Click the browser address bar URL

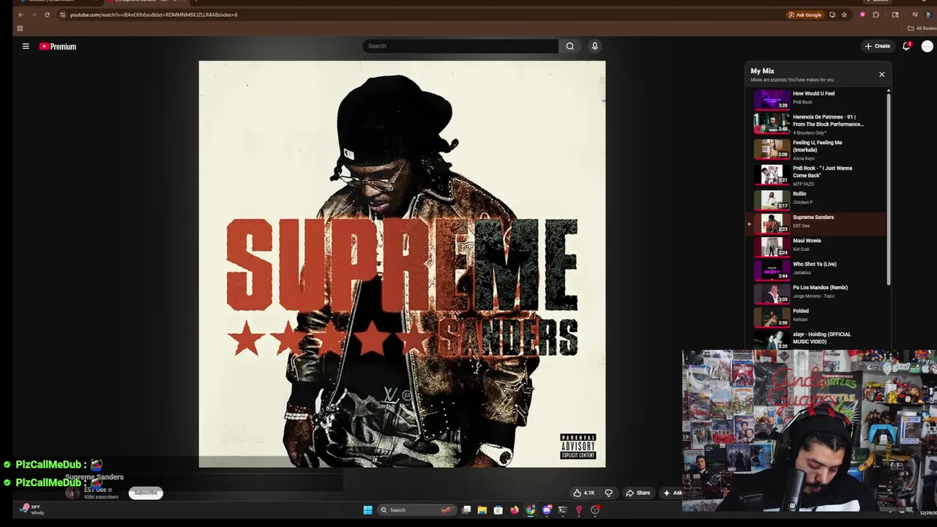[153, 15]
